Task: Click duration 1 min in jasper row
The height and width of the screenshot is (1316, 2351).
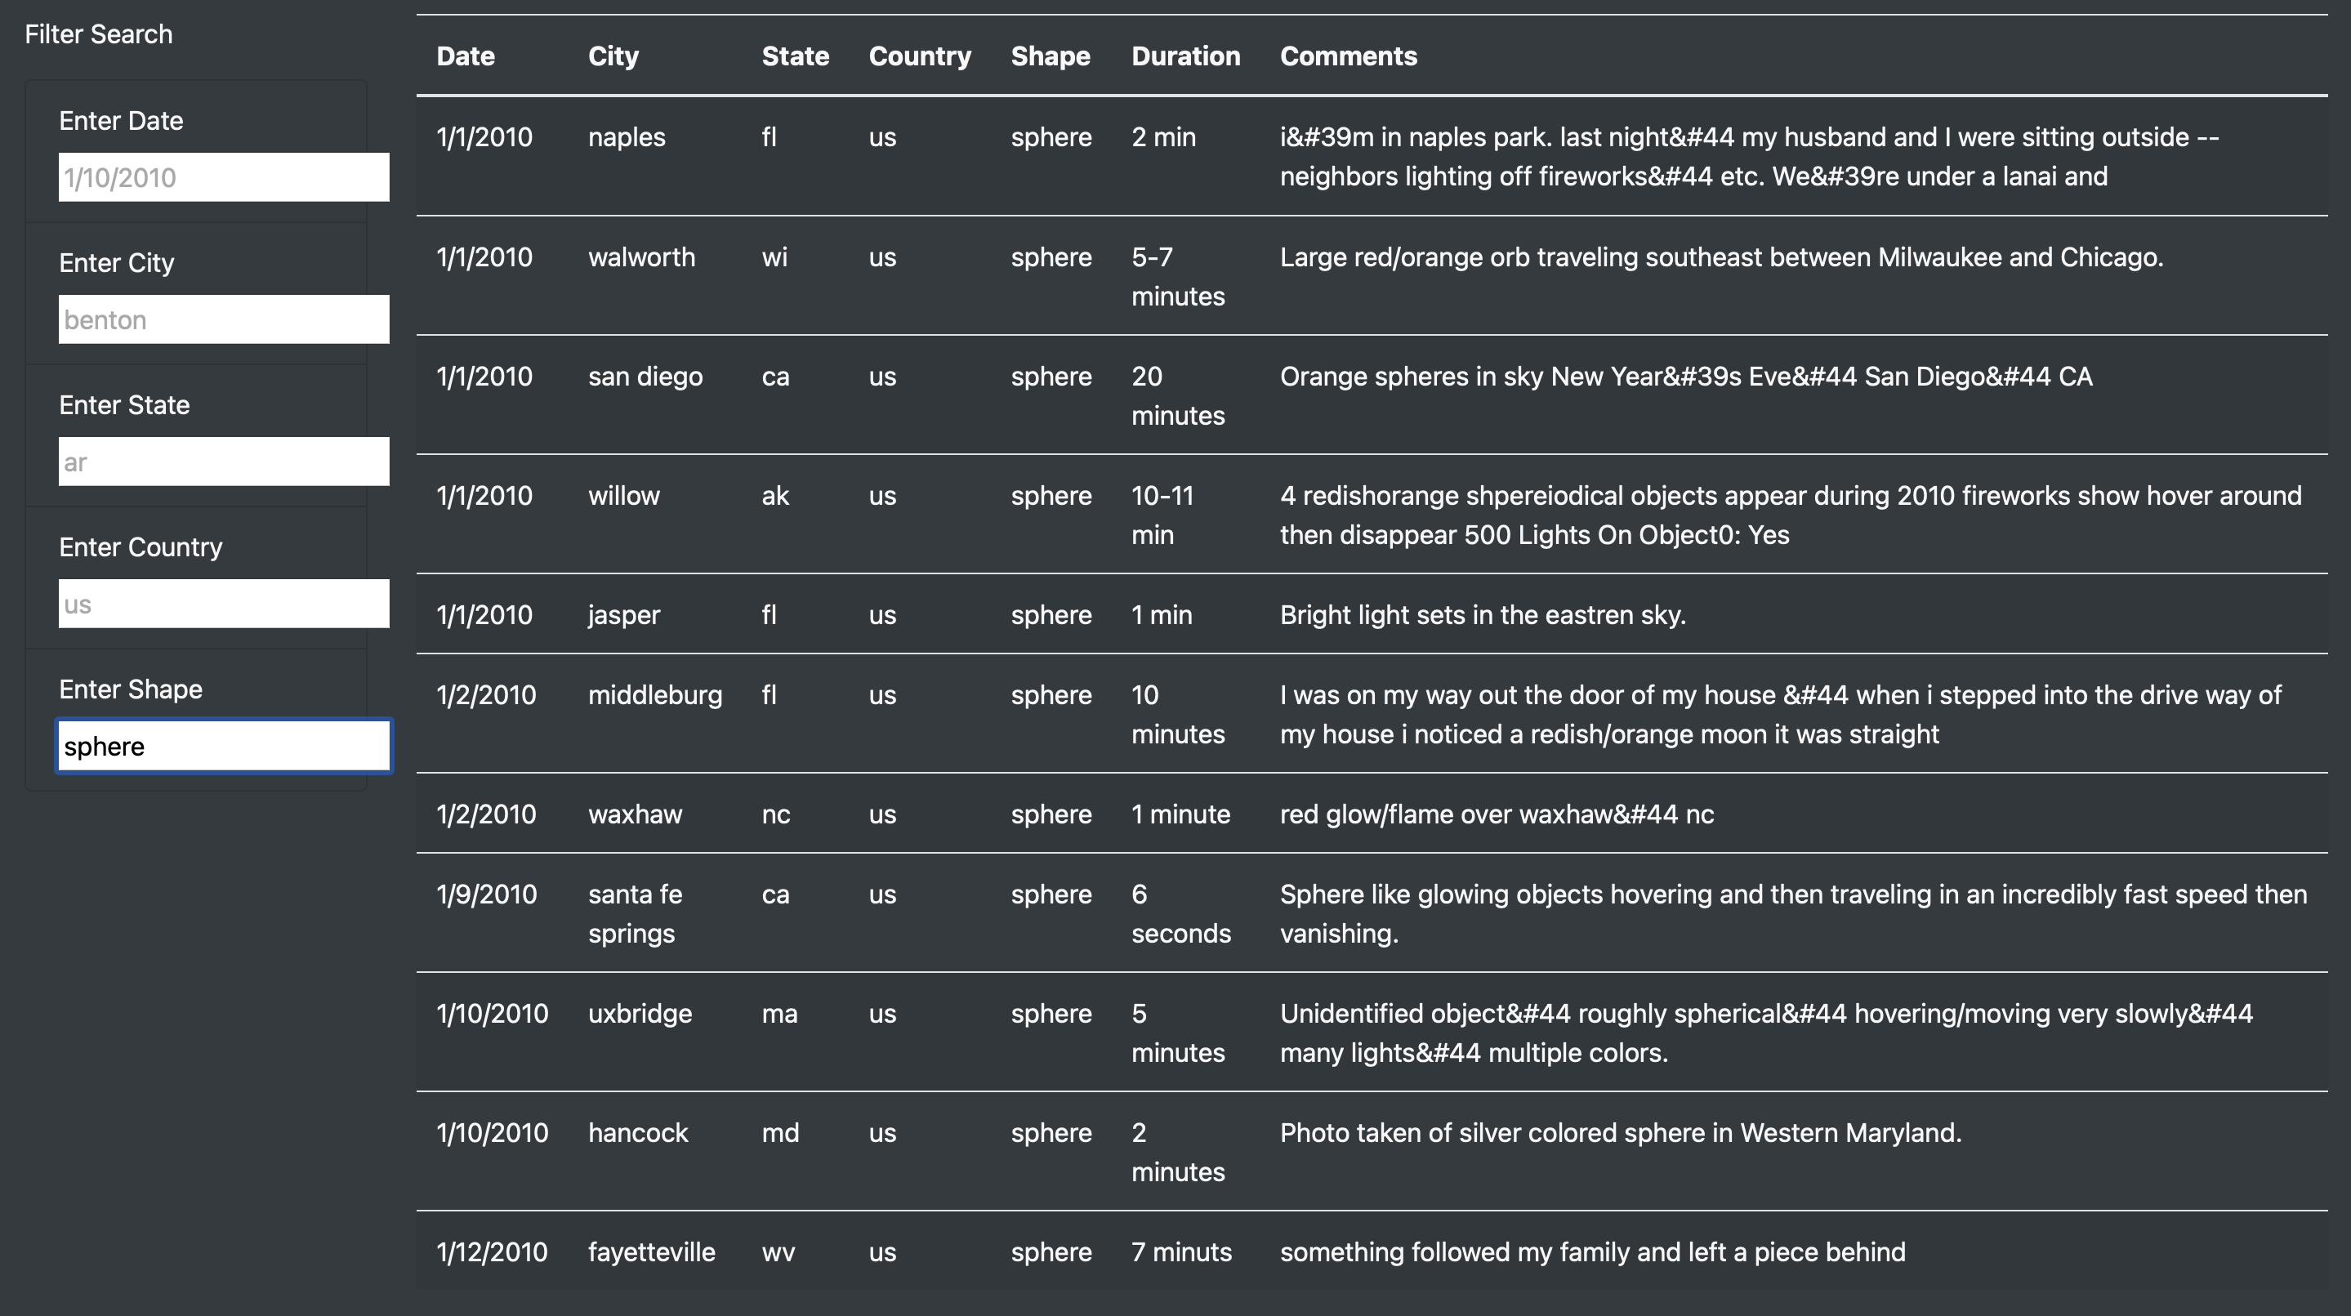Action: 1162,616
